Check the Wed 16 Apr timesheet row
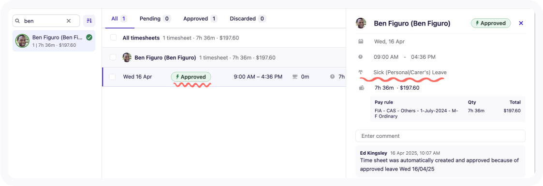Image resolution: width=543 pixels, height=186 pixels. pos(112,77)
